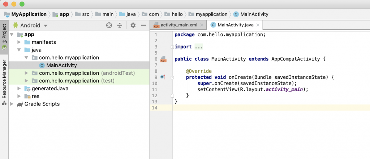The height and width of the screenshot is (159, 370).
Task: Unfold the collapsed import block on line 3
Action: (172, 47)
